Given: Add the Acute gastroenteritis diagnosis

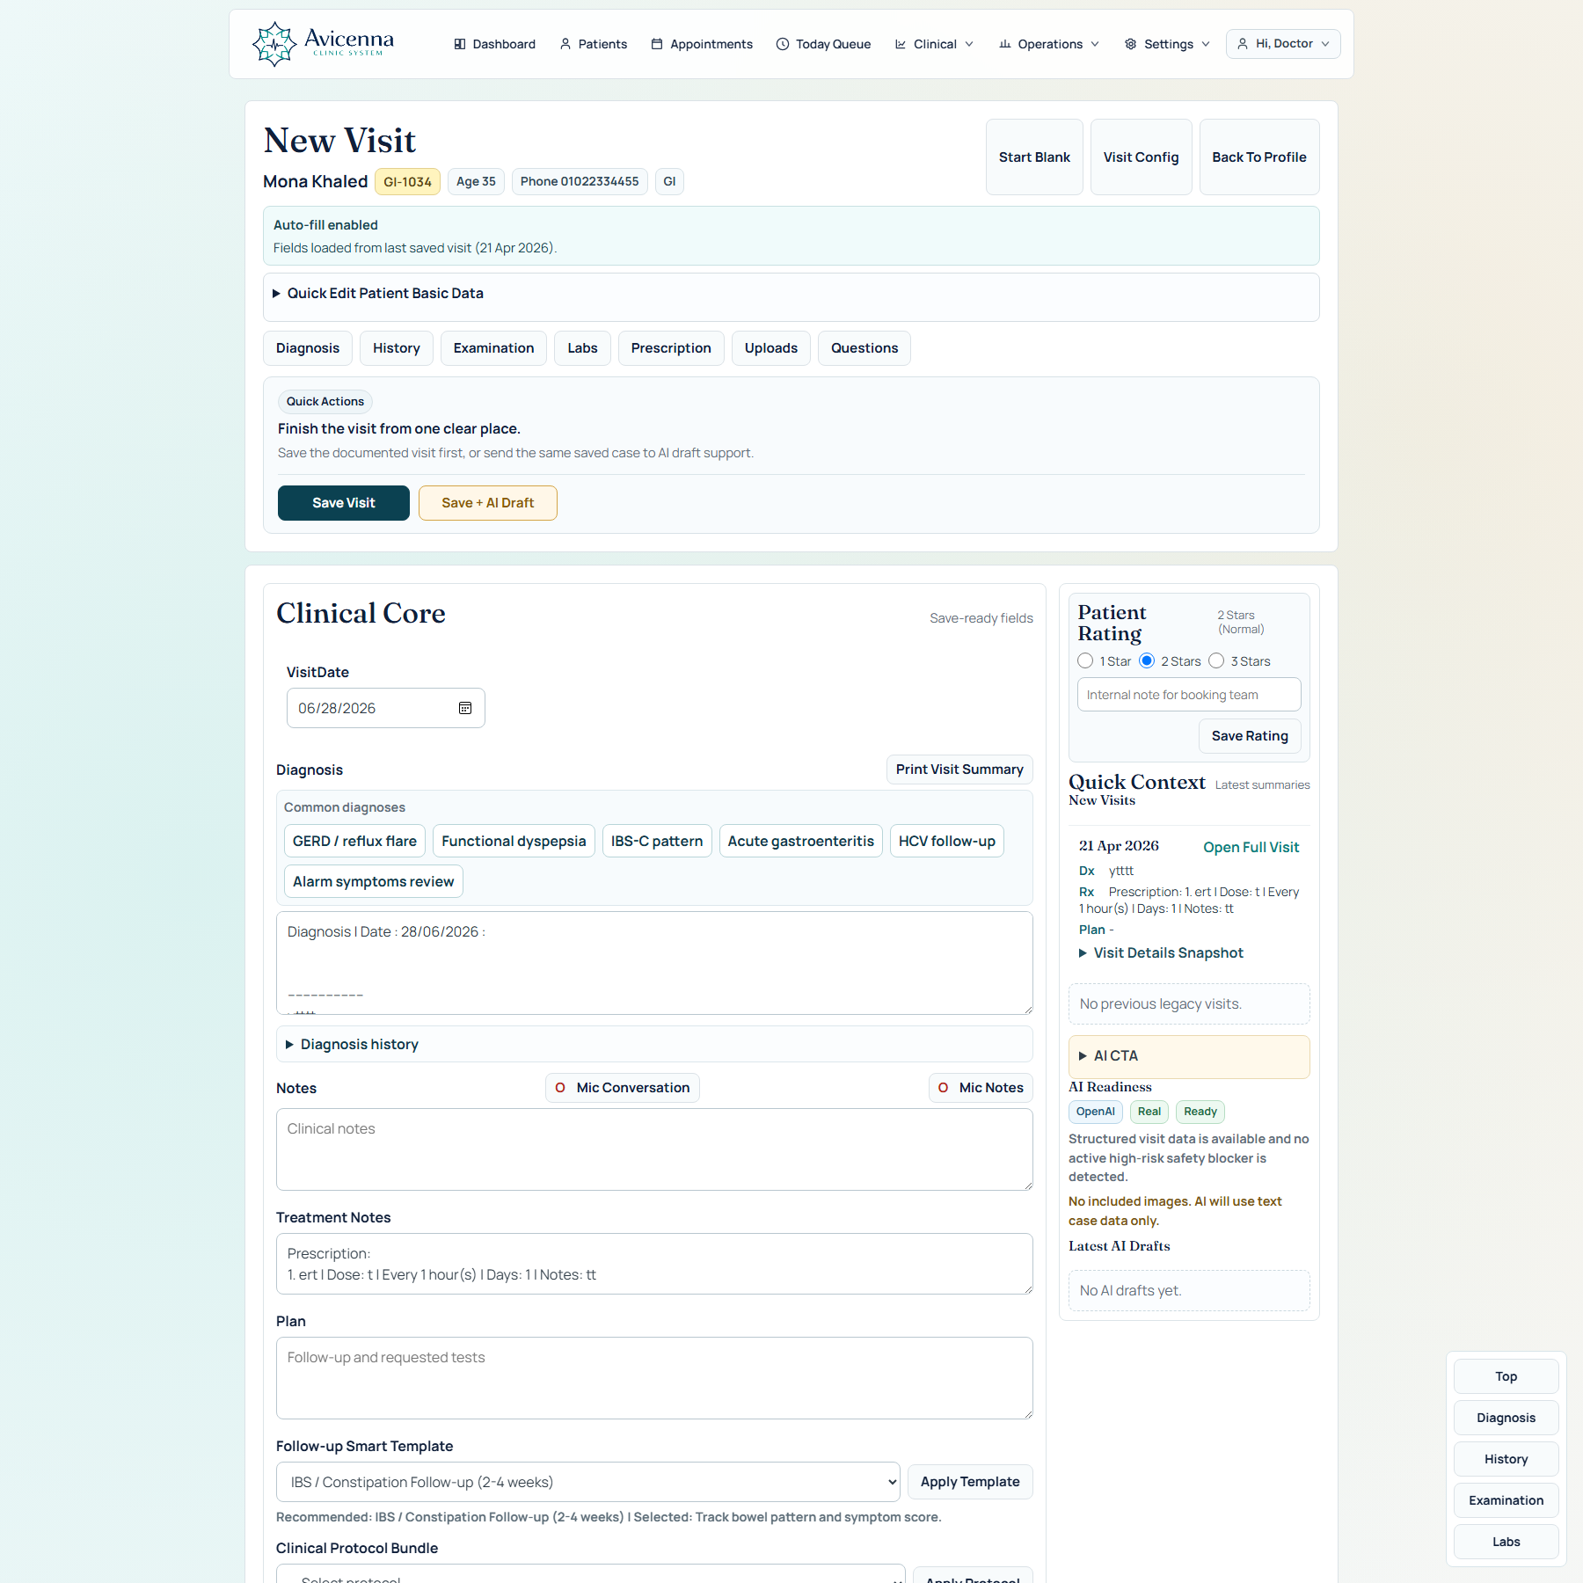Looking at the screenshot, I should click(x=801, y=841).
